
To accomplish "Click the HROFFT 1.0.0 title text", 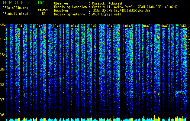I will point(24,2).
